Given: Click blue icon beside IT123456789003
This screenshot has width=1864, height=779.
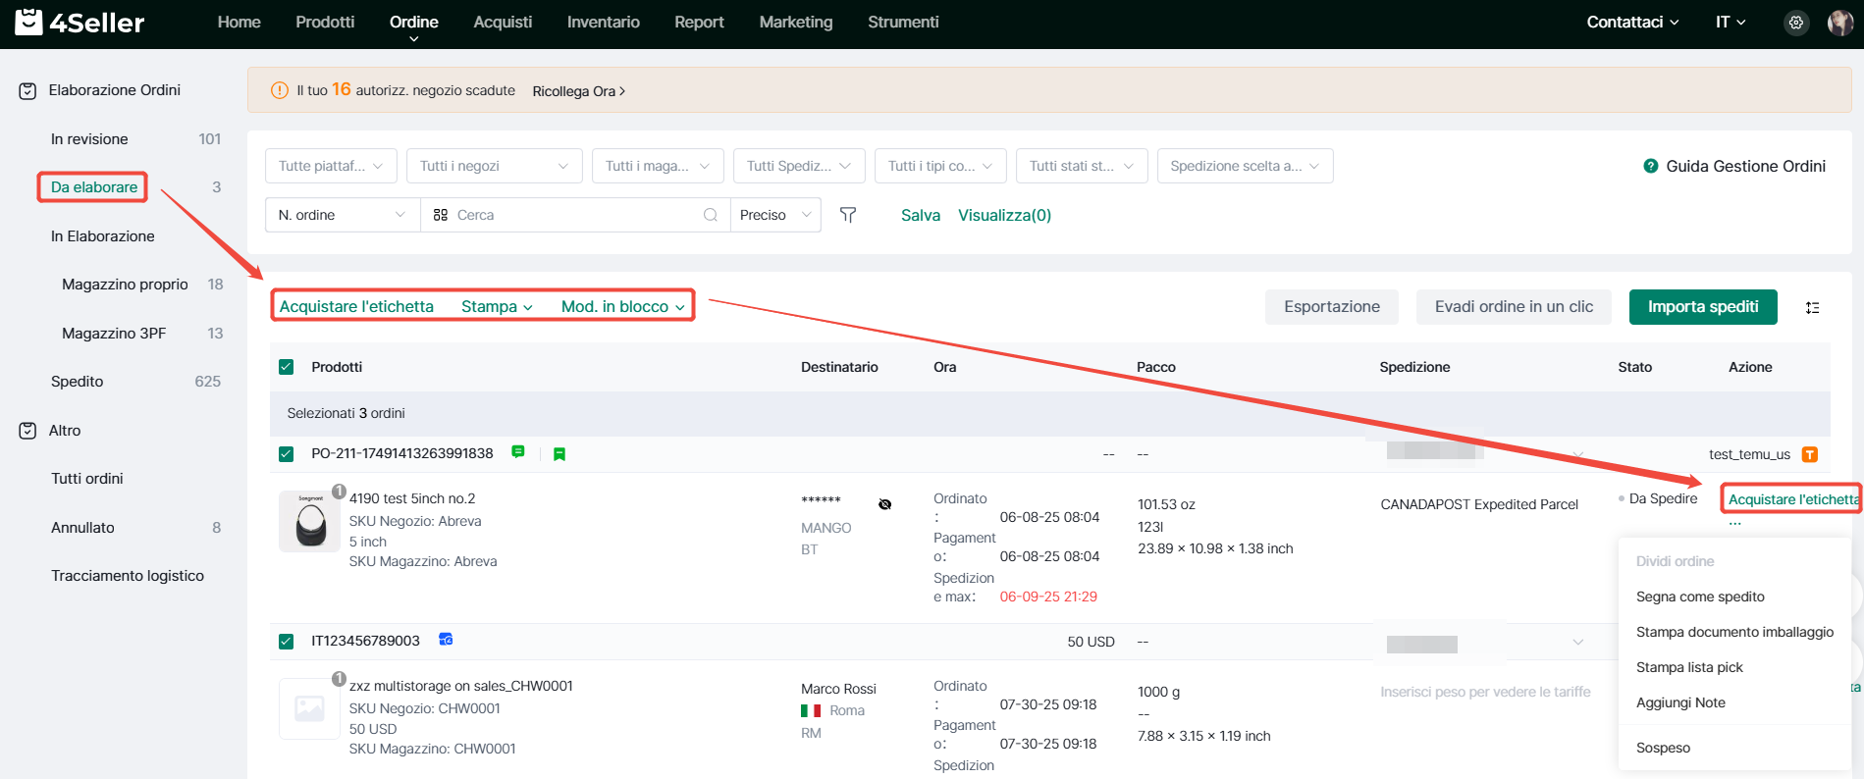Looking at the screenshot, I should point(446,640).
